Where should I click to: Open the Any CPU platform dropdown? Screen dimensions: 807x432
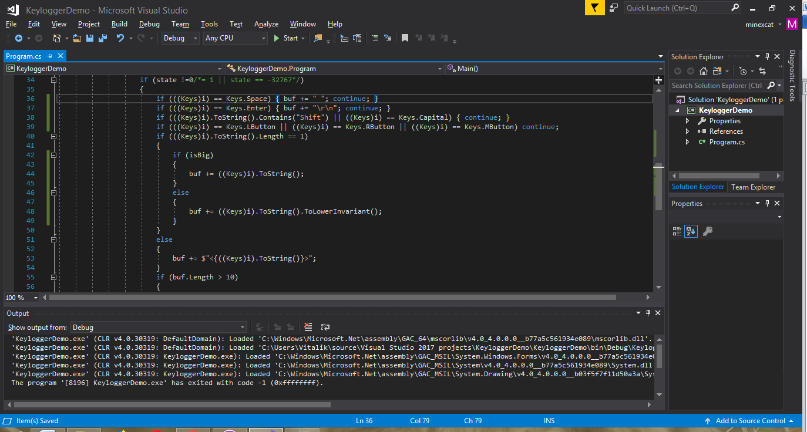click(x=235, y=38)
